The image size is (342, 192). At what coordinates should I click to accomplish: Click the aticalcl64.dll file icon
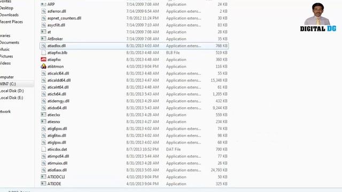coord(43,74)
